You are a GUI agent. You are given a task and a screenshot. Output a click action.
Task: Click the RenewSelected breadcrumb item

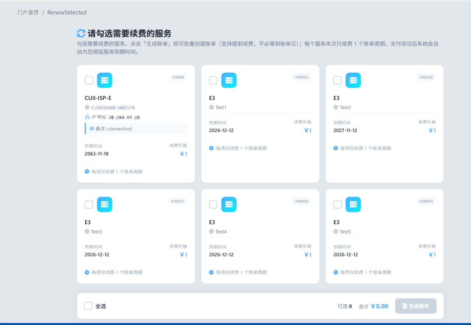tap(67, 13)
